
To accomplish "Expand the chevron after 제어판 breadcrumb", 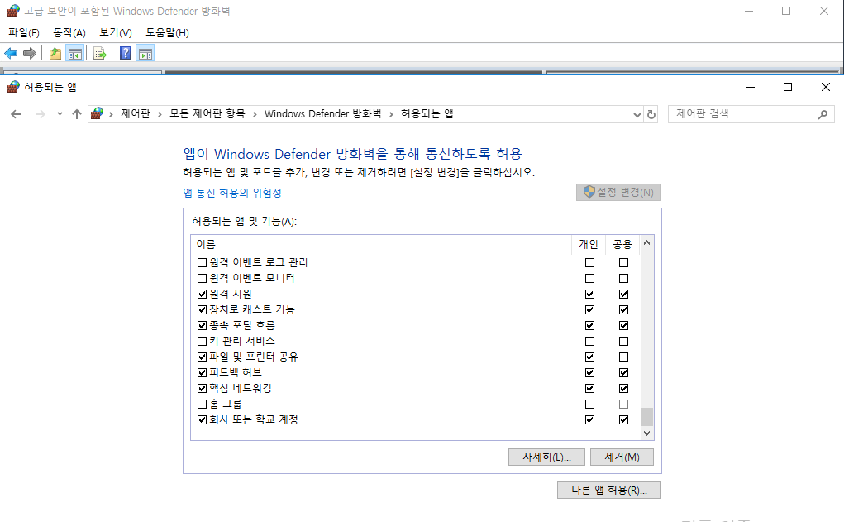I will (x=160, y=114).
